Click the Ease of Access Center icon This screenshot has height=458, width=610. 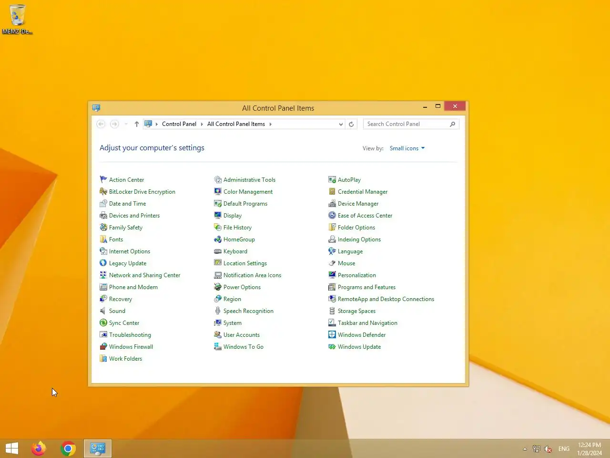pyautogui.click(x=332, y=215)
